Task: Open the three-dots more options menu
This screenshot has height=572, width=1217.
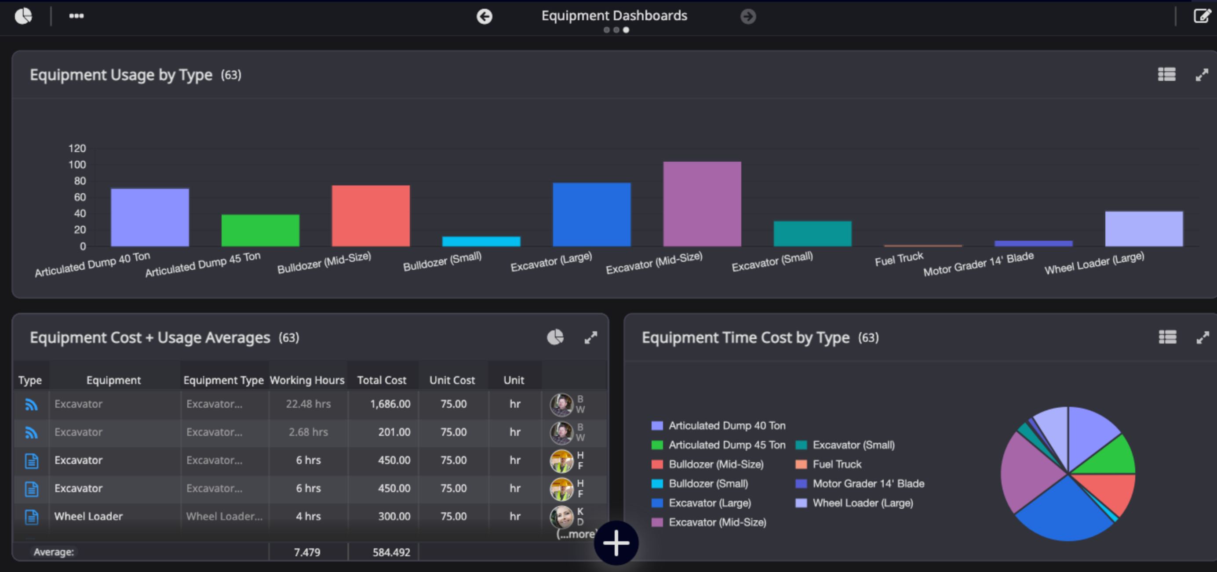Action: [76, 16]
